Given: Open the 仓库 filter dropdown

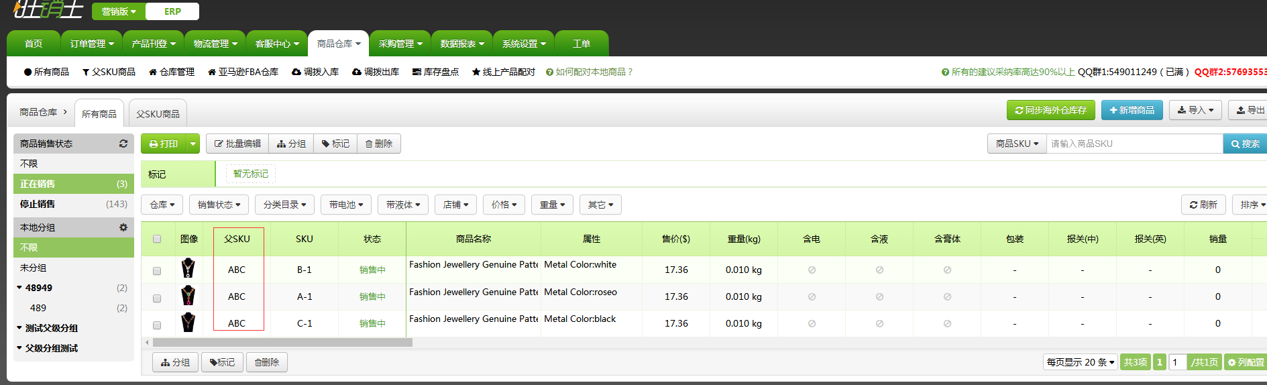Looking at the screenshot, I should (162, 205).
